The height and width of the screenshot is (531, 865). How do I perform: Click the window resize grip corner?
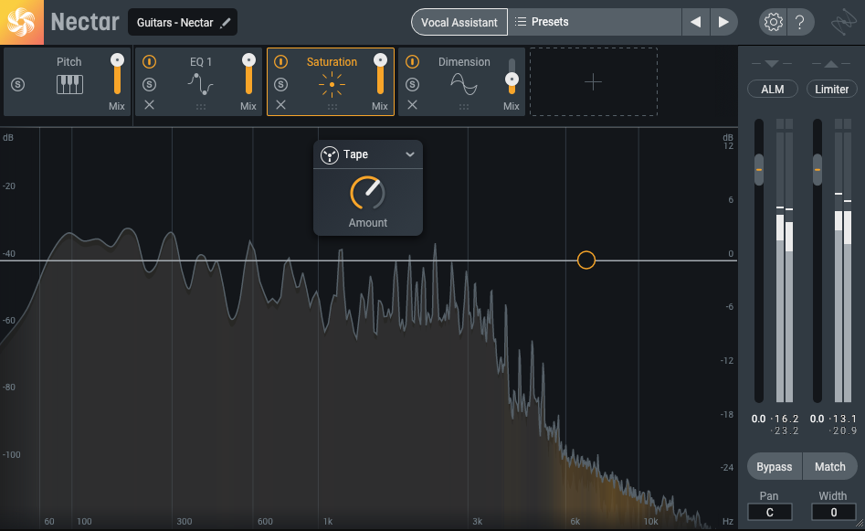860,526
